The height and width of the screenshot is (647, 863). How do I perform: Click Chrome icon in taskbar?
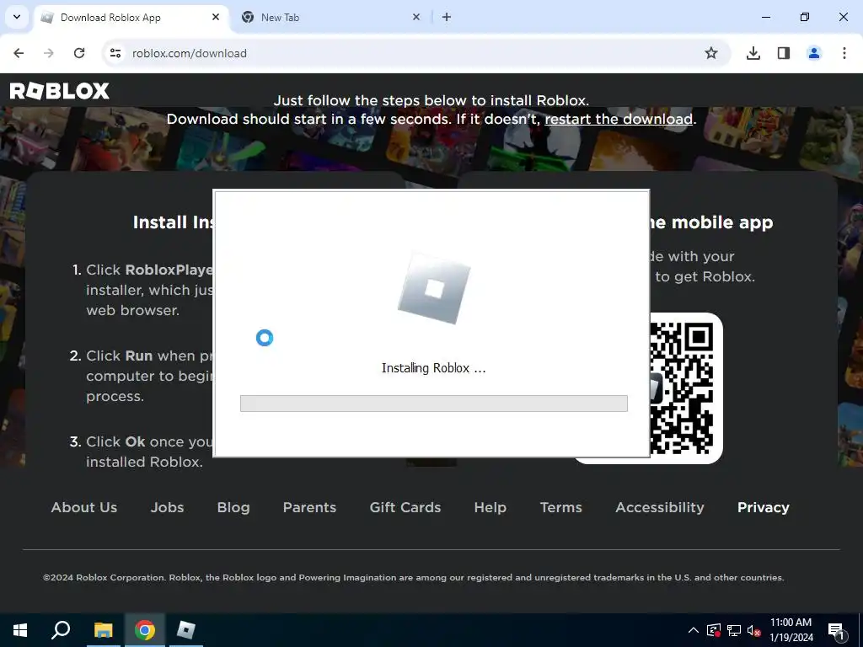145,630
